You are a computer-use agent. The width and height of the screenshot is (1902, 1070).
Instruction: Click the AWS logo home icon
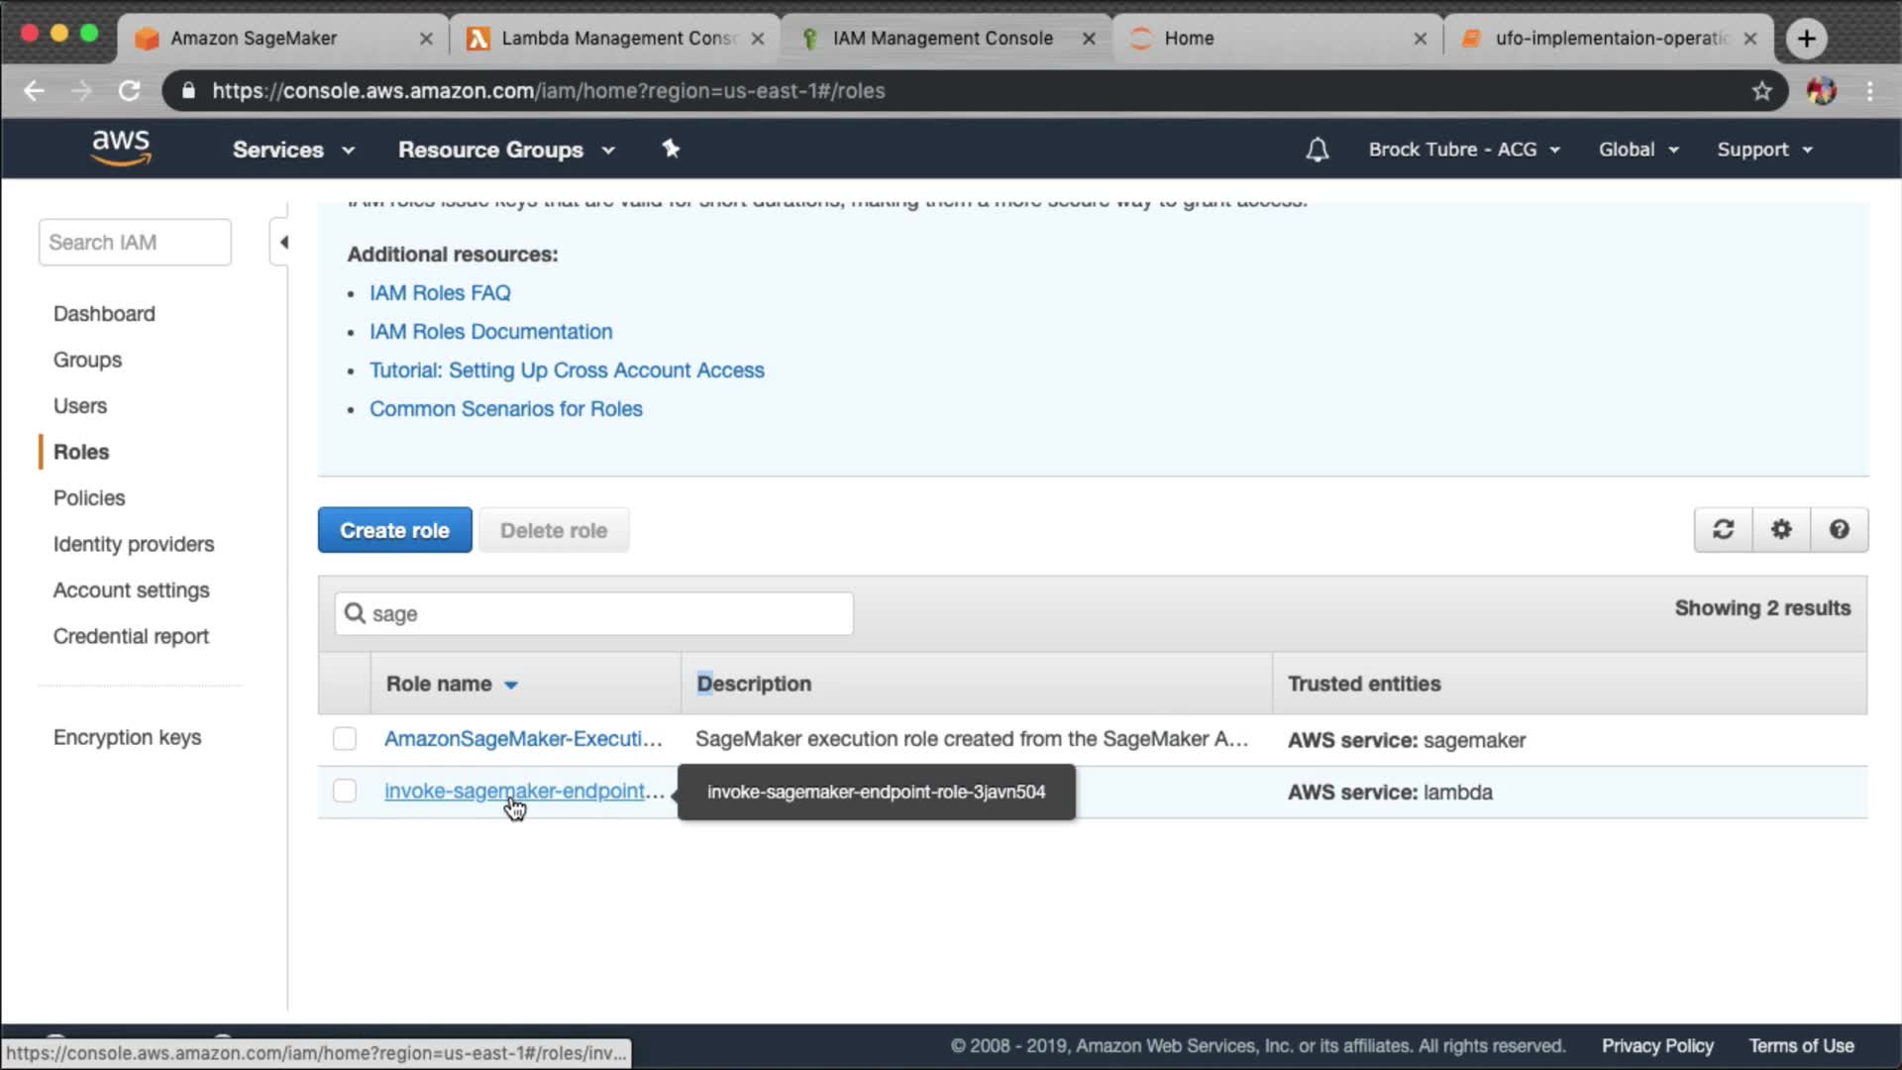(x=121, y=148)
